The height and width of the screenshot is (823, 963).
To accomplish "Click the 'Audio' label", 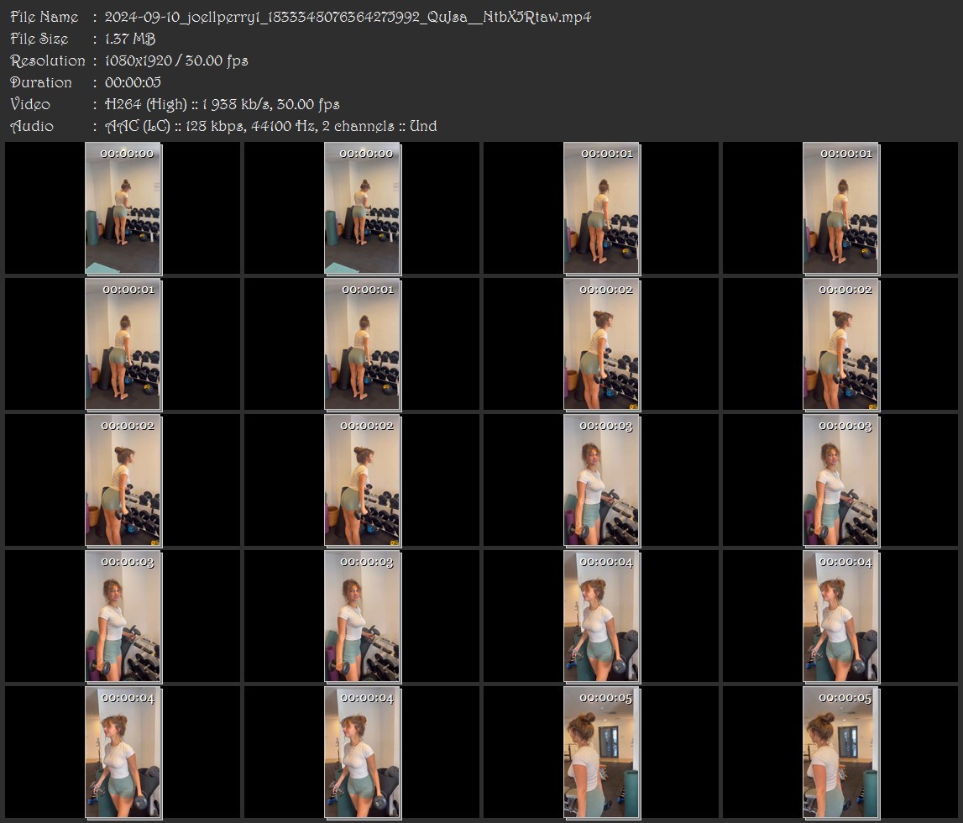I will [x=32, y=127].
